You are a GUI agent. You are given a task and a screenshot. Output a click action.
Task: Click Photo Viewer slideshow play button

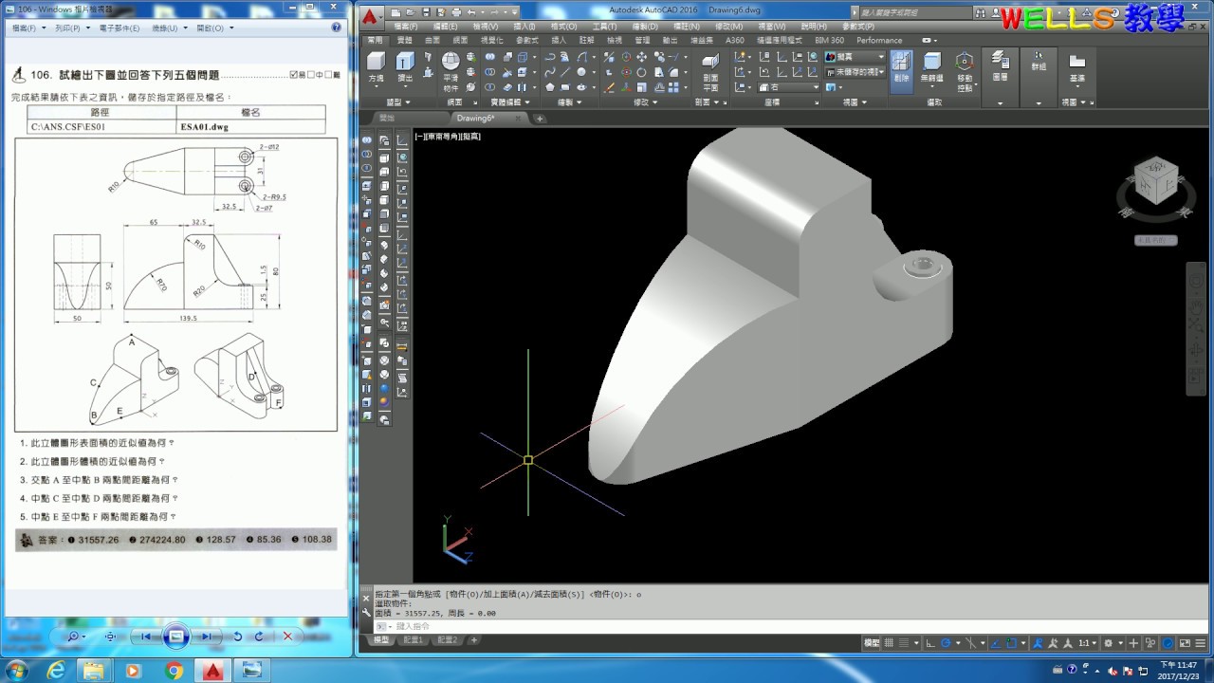pyautogui.click(x=175, y=637)
